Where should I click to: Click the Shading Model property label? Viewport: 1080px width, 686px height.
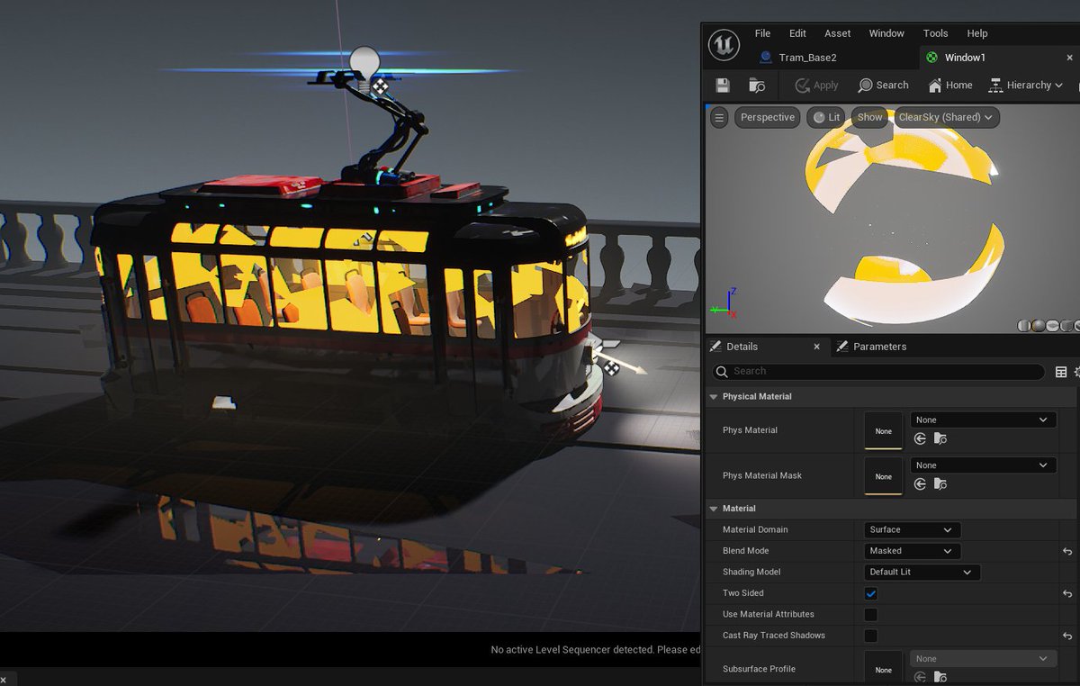click(x=751, y=572)
